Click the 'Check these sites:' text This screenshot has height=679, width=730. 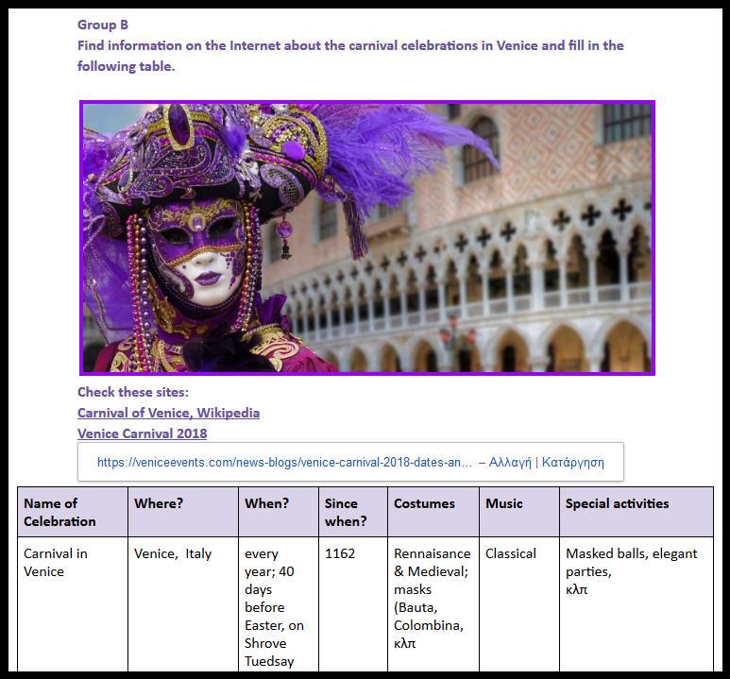[133, 392]
